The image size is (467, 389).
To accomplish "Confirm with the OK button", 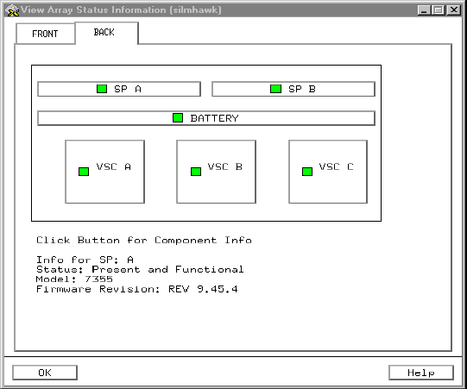I will (45, 373).
